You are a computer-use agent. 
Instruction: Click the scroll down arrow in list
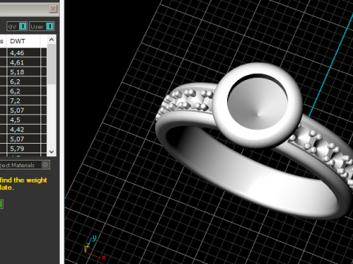pyautogui.click(x=51, y=152)
